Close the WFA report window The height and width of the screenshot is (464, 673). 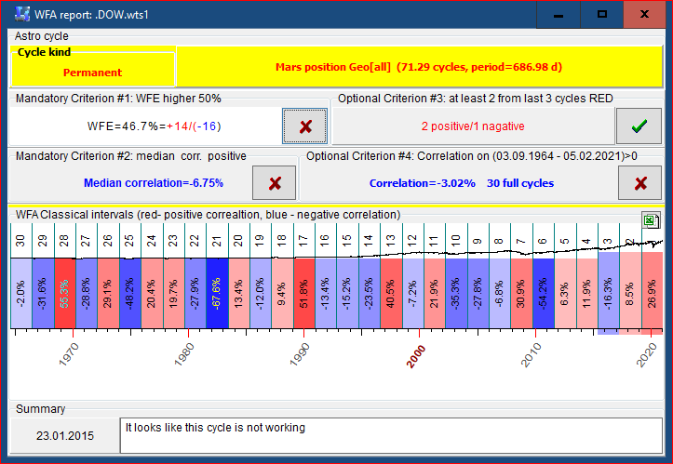644,15
